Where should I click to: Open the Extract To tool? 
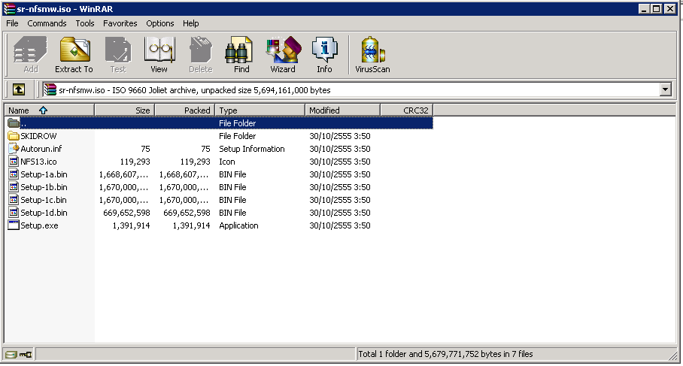(74, 54)
